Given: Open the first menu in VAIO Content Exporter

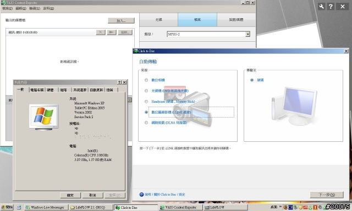Looking at the screenshot, I should click(7, 8).
